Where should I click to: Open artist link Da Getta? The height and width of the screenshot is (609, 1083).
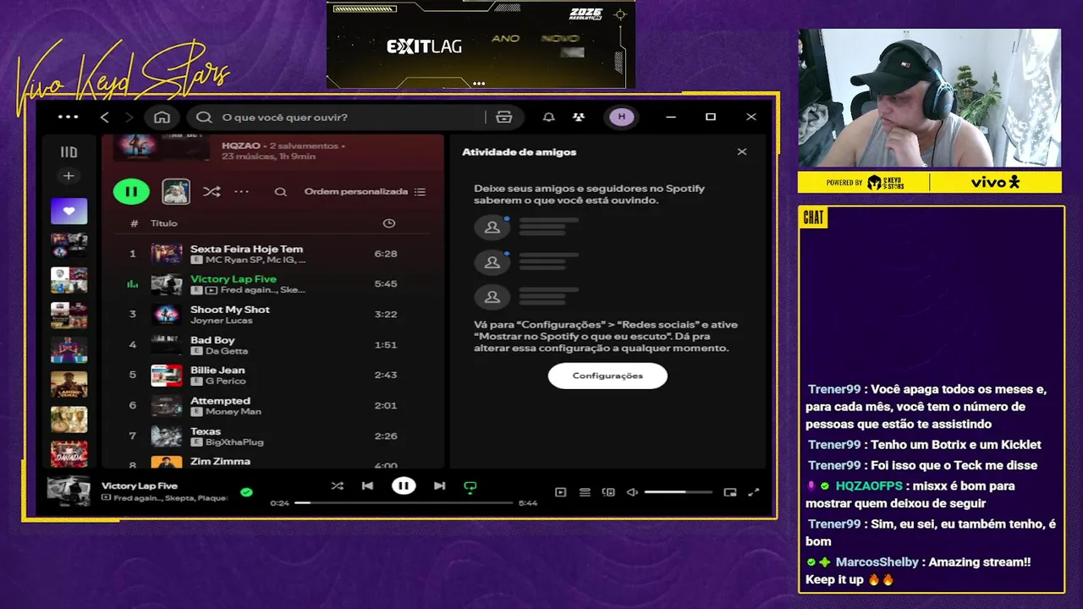(227, 351)
